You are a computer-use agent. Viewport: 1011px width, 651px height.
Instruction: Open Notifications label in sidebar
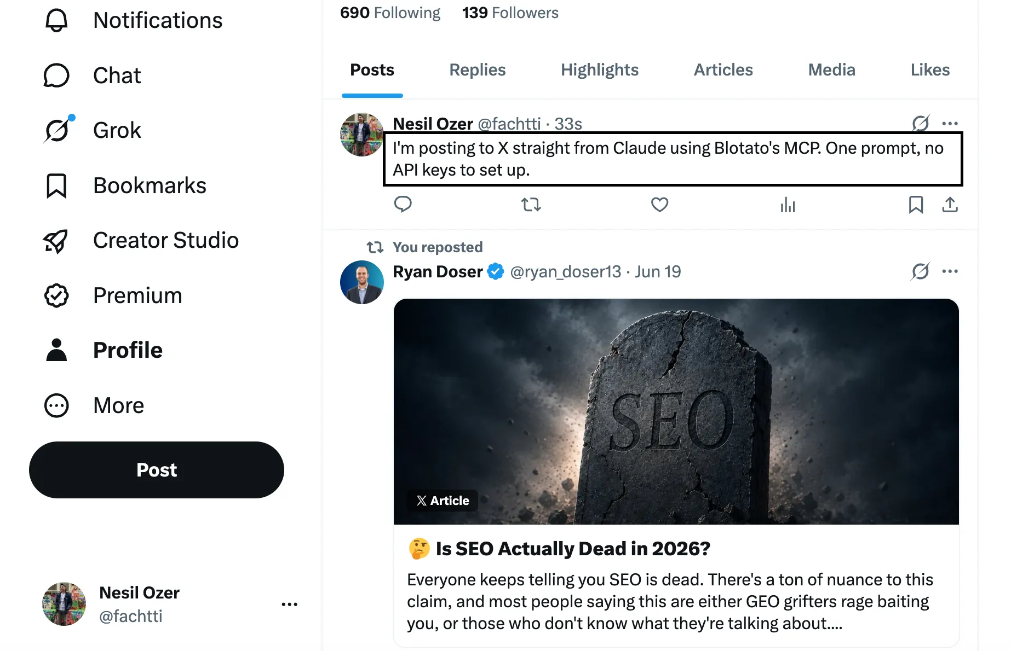[158, 20]
